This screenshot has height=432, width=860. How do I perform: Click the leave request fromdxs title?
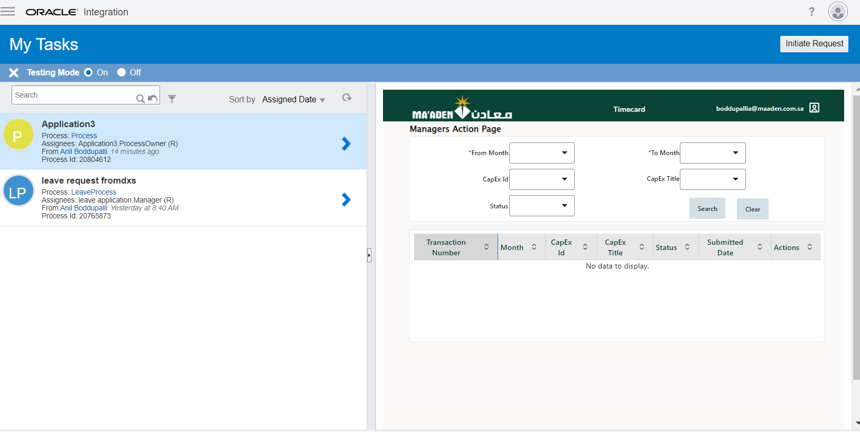89,180
